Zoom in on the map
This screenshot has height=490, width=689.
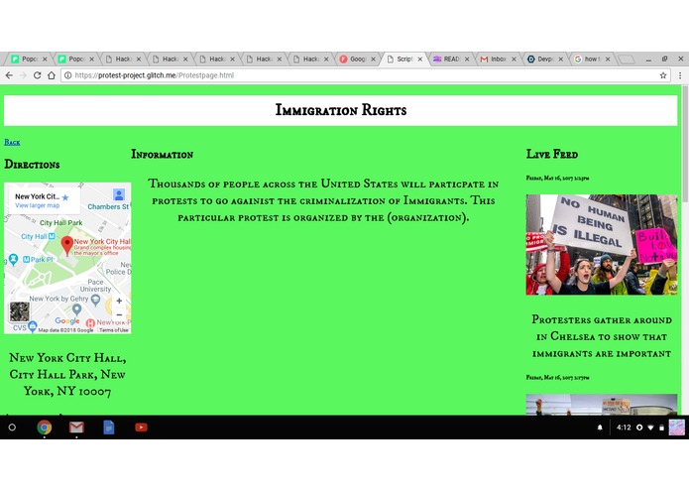point(119,301)
